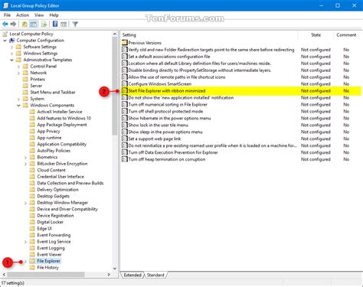The width and height of the screenshot is (363, 287).
Task: Expand the Control Panel node
Action: pos(18,67)
